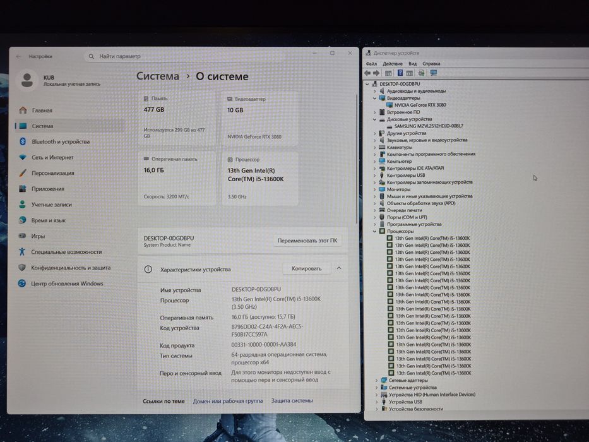Click the action pane toolbar icon beside Help
This screenshot has height=442, width=589.
click(x=410, y=73)
